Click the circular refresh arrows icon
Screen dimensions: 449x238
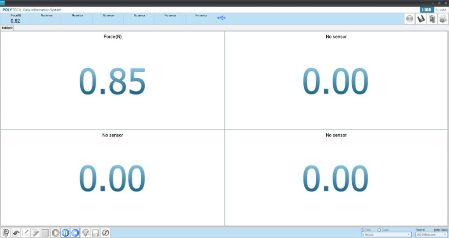(x=105, y=233)
